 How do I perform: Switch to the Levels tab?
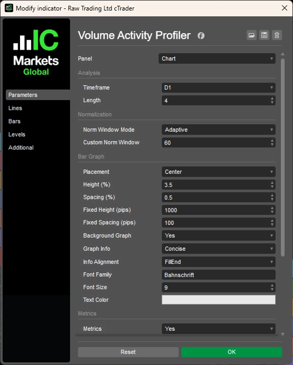pyautogui.click(x=17, y=134)
